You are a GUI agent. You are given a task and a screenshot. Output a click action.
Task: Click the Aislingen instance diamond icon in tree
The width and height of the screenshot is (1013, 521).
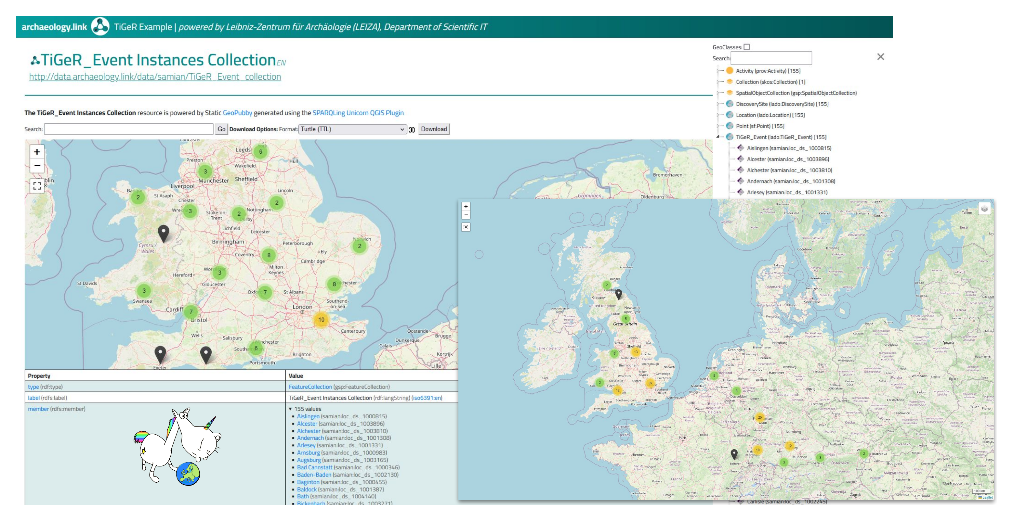coord(741,148)
